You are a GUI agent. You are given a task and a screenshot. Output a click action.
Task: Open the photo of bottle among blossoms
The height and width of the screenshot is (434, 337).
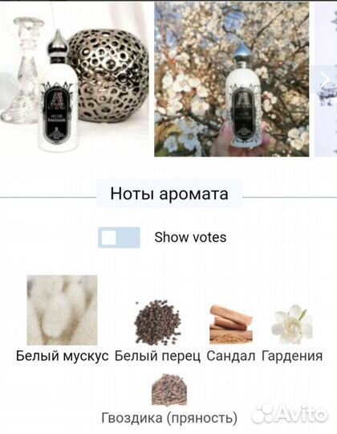[x=232, y=80]
